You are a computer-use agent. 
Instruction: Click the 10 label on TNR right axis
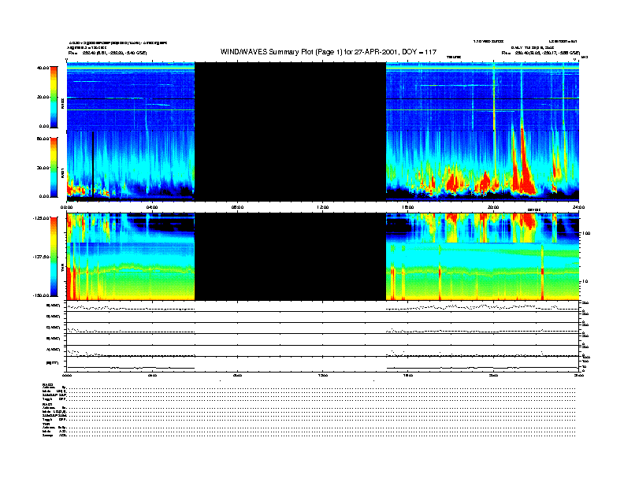[585, 281]
